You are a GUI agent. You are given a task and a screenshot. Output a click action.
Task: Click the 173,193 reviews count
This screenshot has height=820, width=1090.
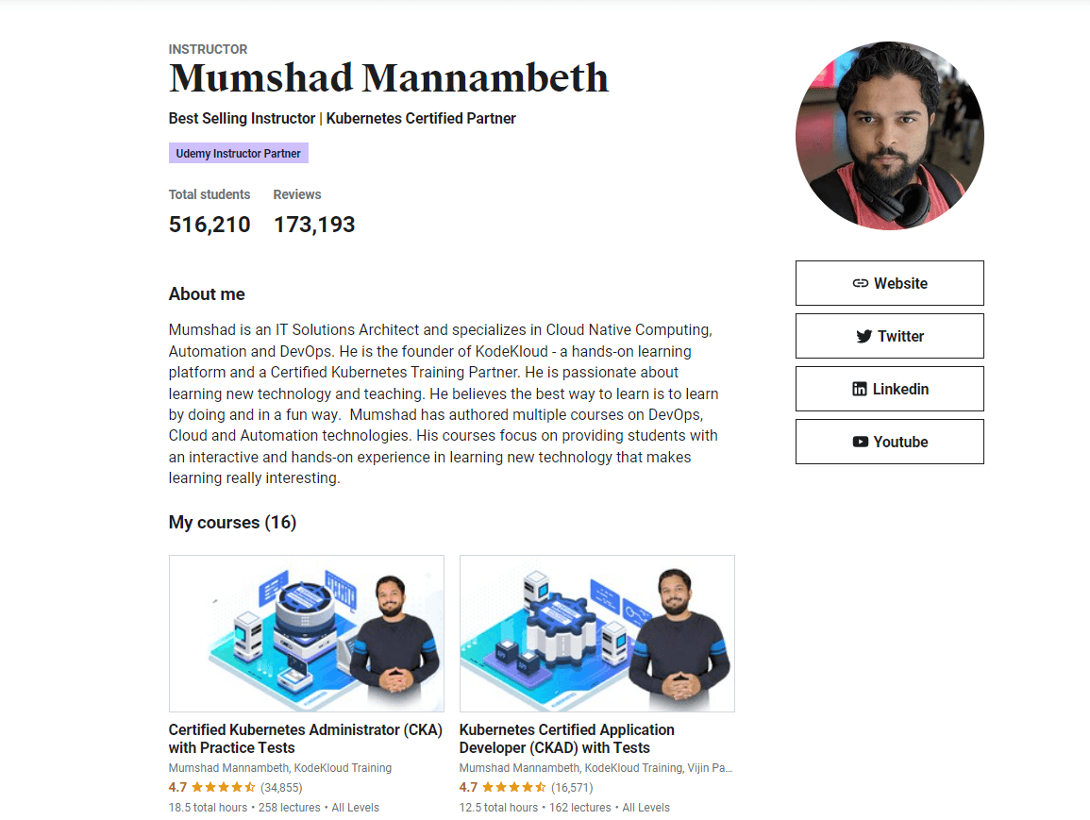314,225
